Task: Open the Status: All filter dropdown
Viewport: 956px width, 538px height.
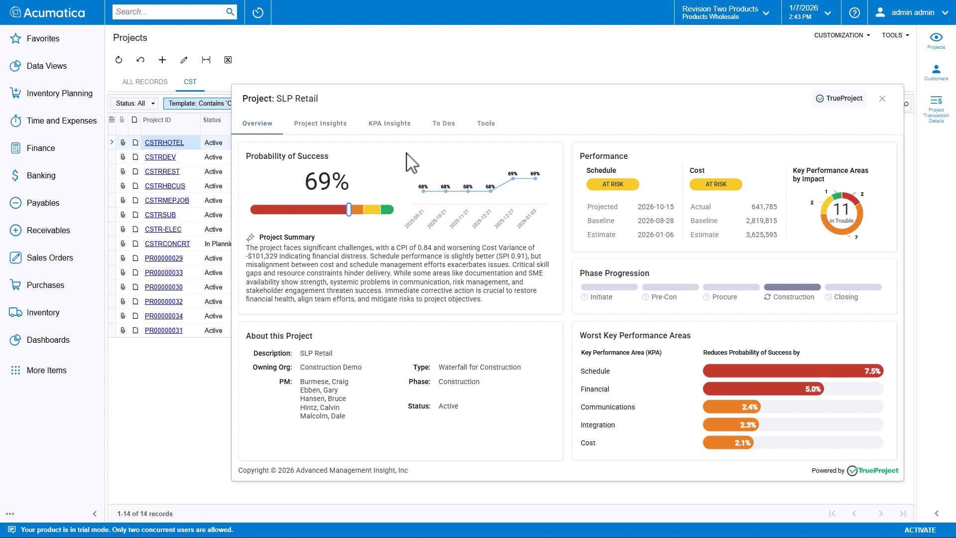Action: [x=134, y=103]
